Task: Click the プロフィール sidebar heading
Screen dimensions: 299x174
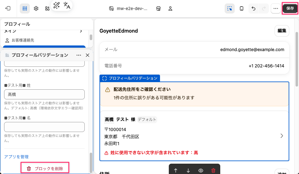Action: [x=17, y=24]
